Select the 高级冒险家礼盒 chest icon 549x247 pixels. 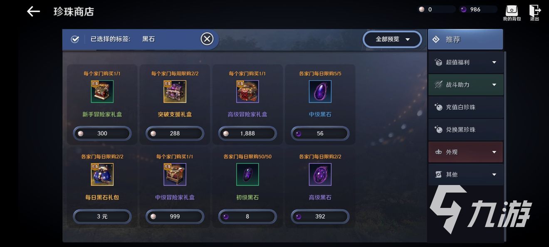coord(247,91)
